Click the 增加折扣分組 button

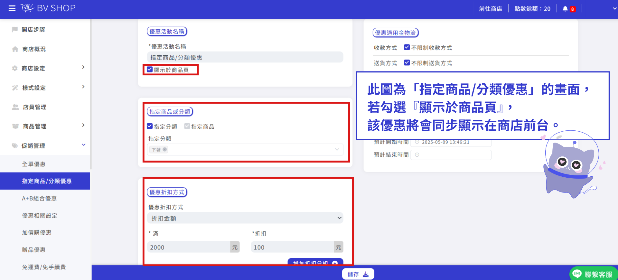pyautogui.click(x=315, y=262)
